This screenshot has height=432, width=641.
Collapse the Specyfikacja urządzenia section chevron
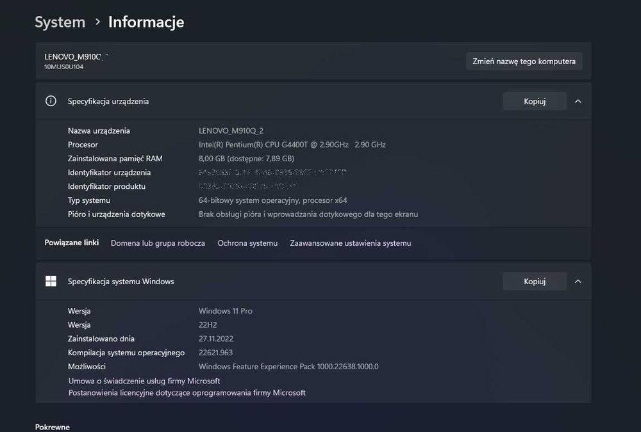578,101
